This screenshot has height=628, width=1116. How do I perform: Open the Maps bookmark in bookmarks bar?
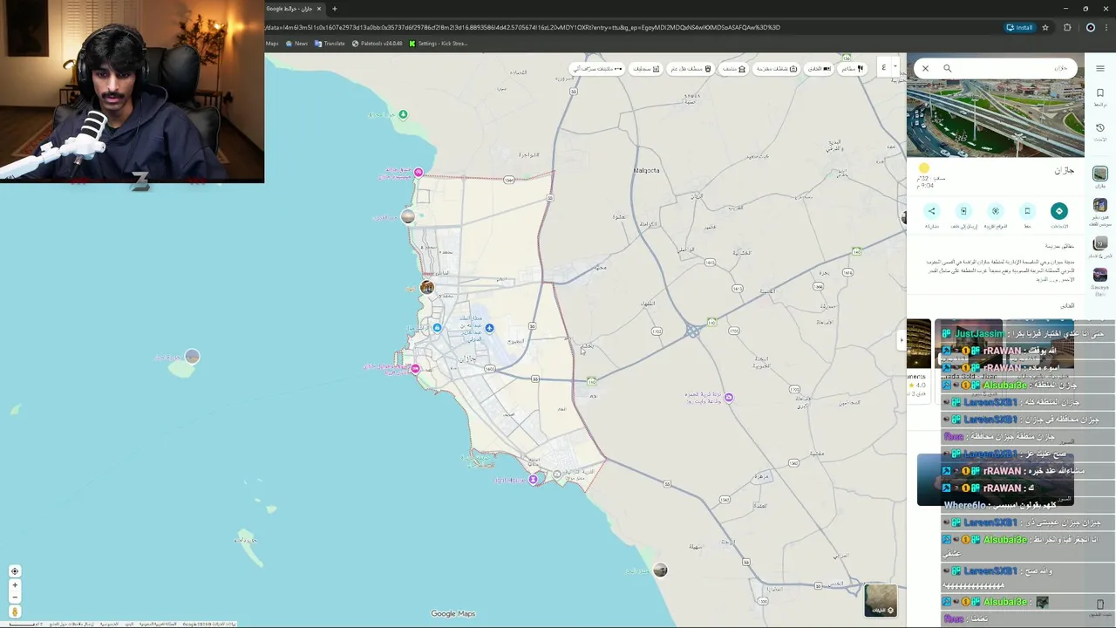(x=272, y=44)
